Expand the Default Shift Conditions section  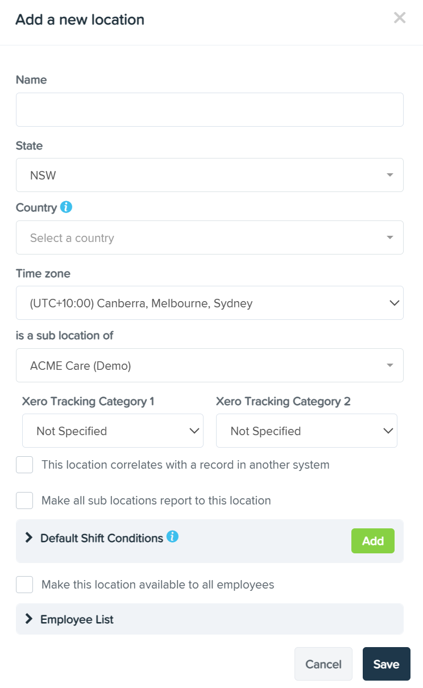tap(29, 537)
